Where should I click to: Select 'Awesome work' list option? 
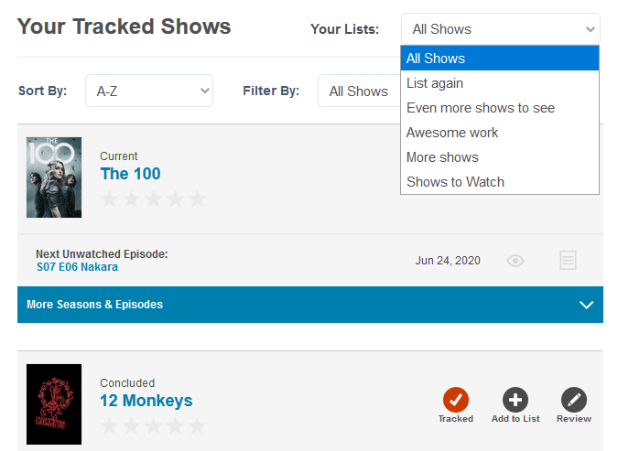tap(452, 133)
